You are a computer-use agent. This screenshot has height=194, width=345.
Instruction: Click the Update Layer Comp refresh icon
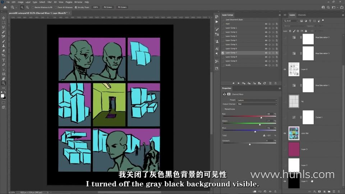265,83
